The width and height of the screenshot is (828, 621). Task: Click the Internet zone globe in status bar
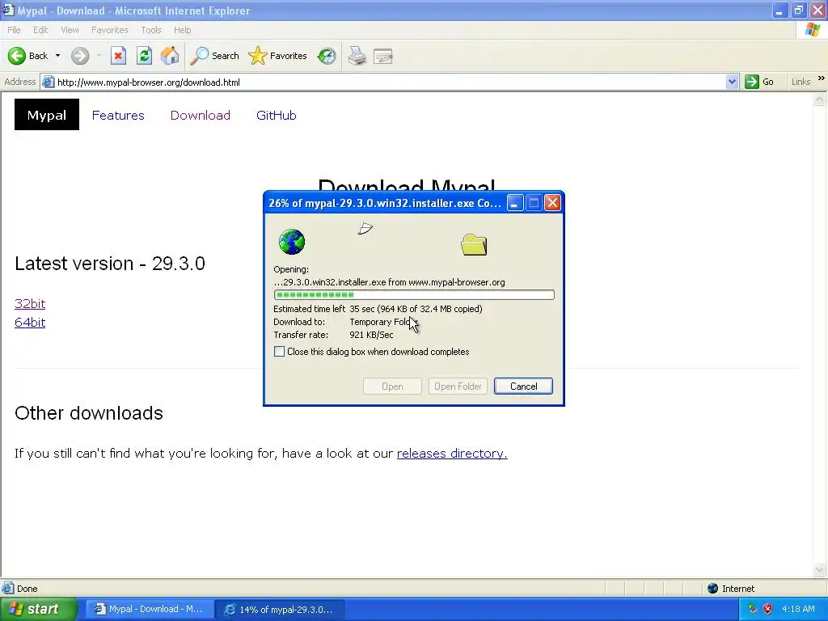712,589
